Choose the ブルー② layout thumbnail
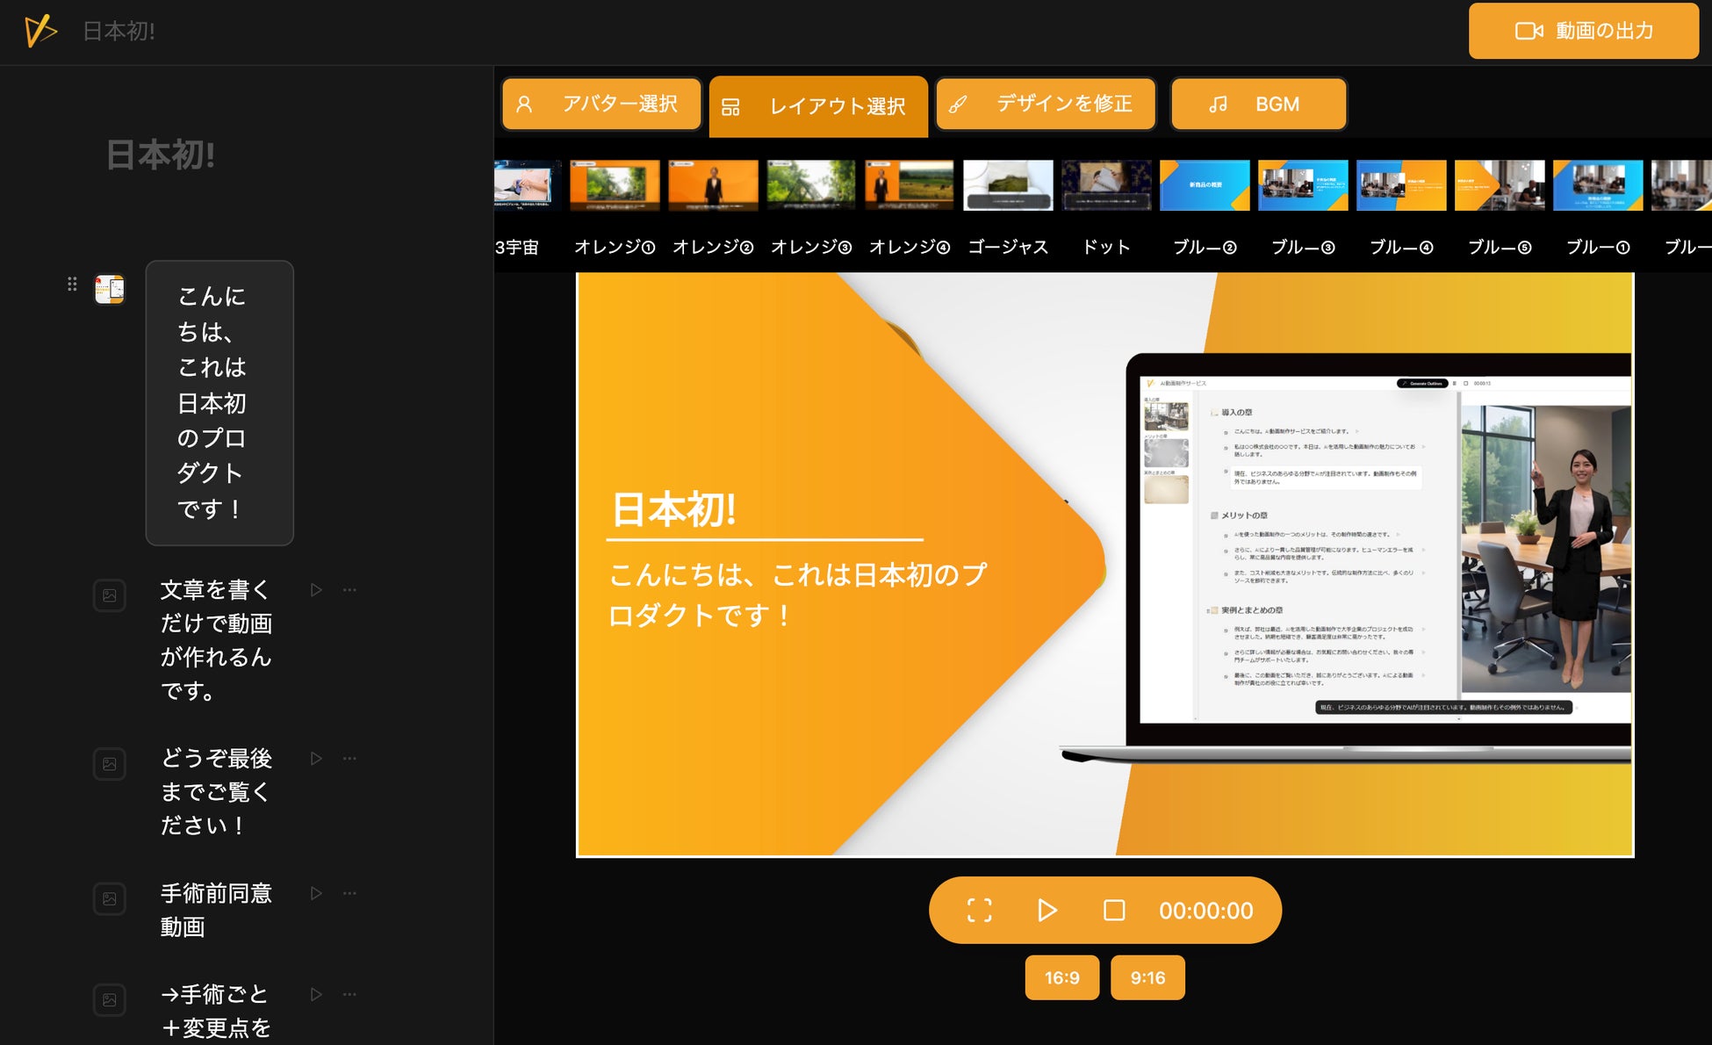 click(x=1205, y=185)
